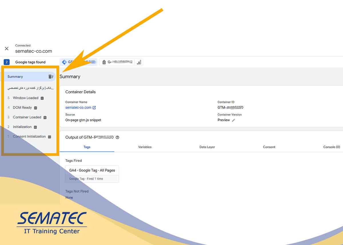Viewport: 343px width, 245px height.
Task: Switch to the Data Layer tab
Action: point(207,147)
